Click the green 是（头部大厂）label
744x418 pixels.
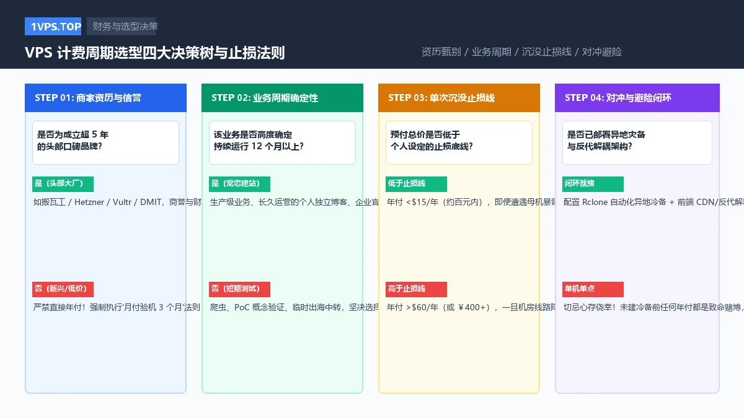(63, 184)
